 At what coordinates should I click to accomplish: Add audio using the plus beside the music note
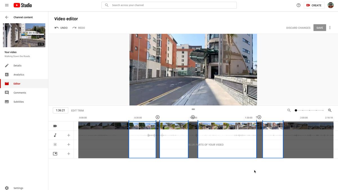68,135
